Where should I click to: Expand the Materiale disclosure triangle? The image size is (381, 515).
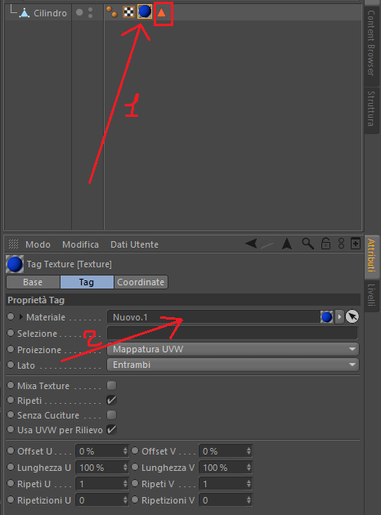pos(21,317)
